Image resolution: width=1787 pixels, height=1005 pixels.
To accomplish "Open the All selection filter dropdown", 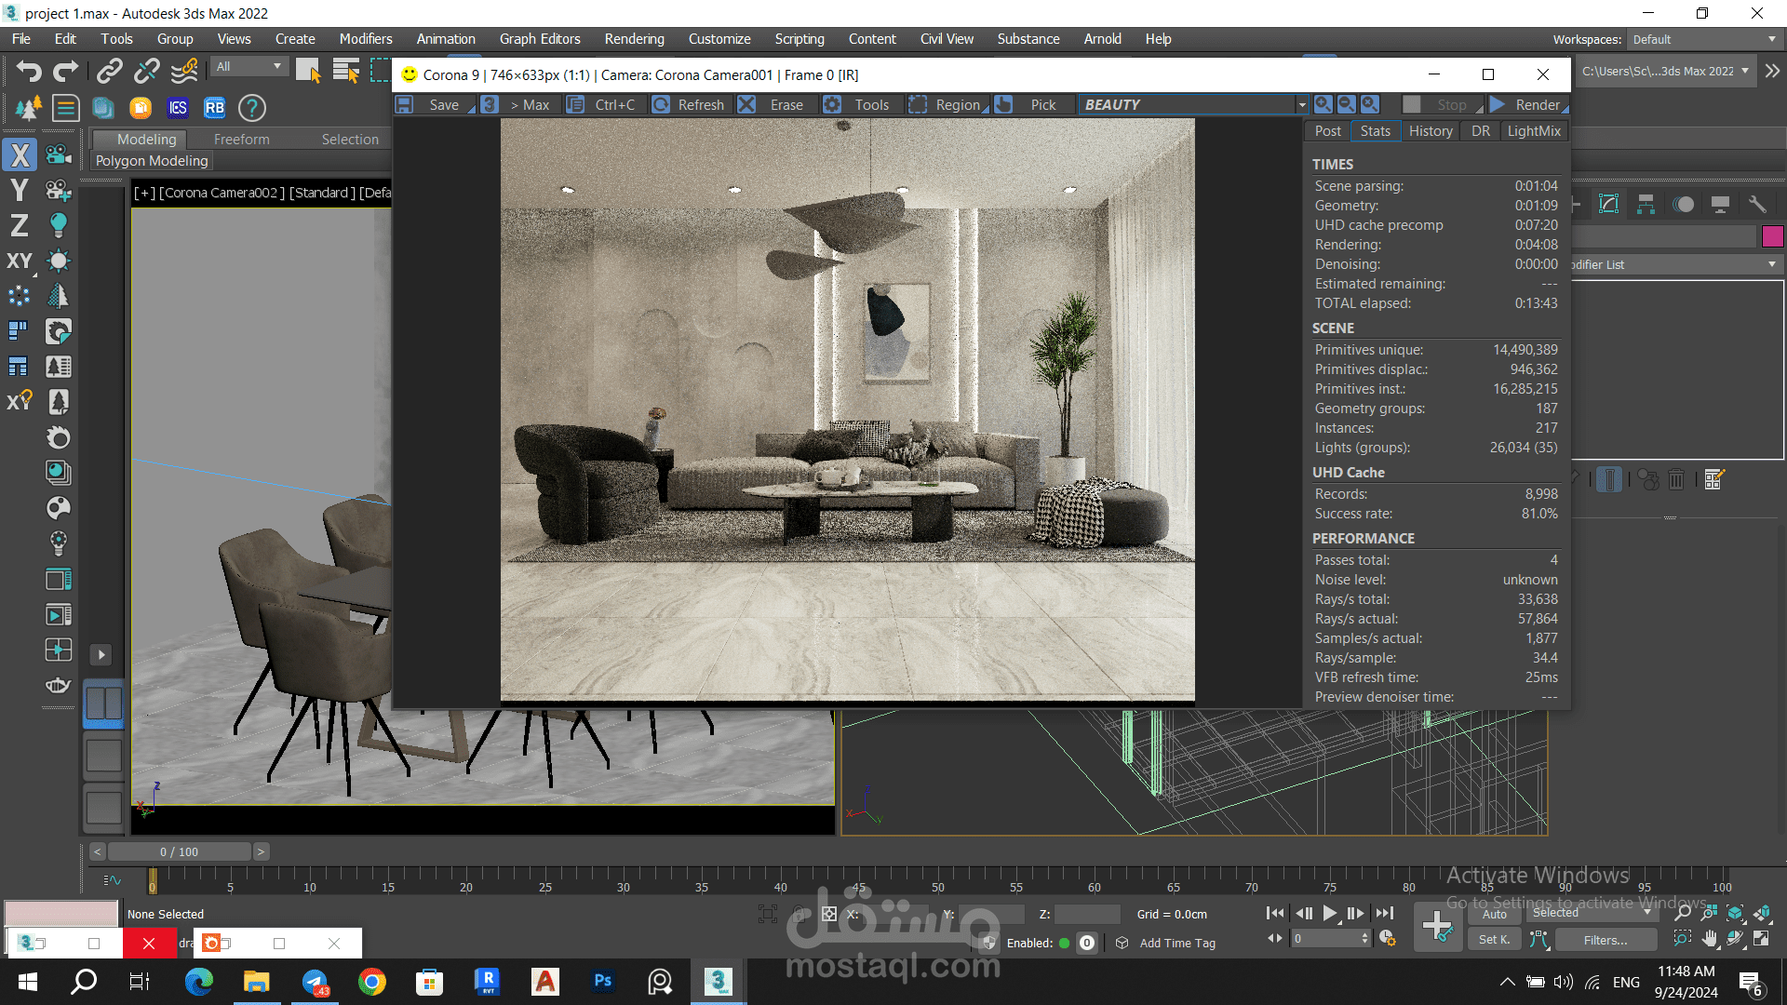I will point(248,67).
